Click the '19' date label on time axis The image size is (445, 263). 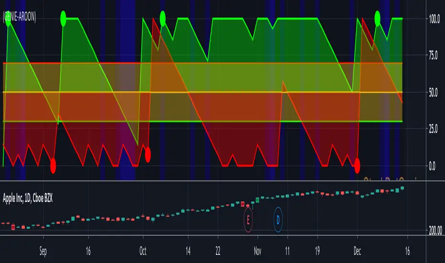click(x=318, y=251)
